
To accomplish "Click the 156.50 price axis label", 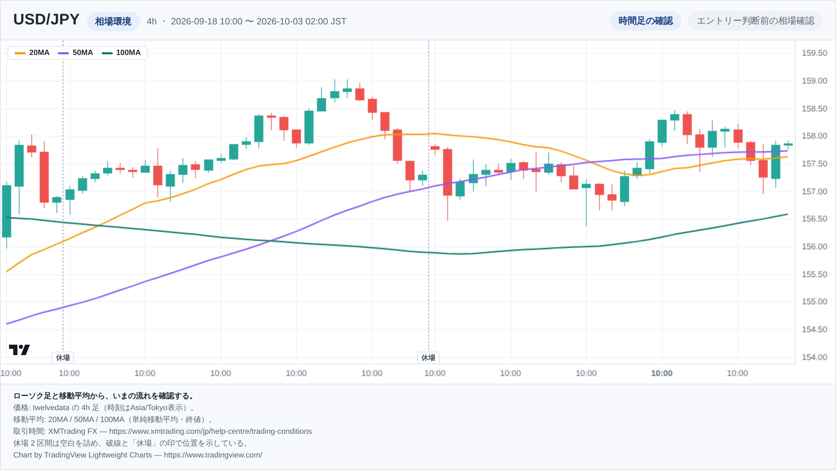I will click(x=814, y=219).
